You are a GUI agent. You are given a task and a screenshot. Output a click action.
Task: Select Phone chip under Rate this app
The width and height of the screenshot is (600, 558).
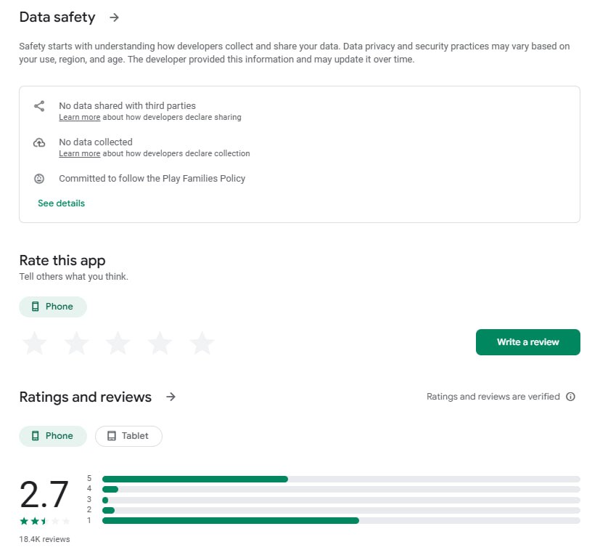(53, 307)
